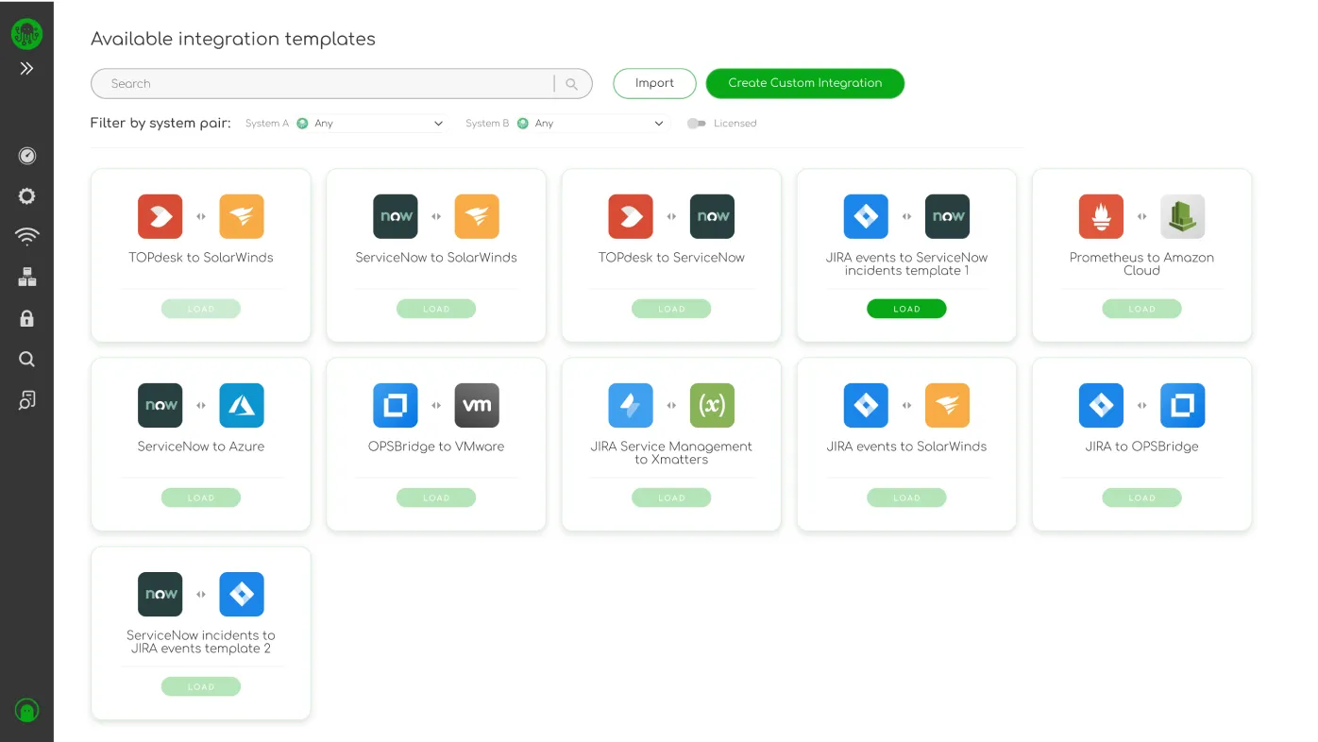
Task: Click the 'ServiceNow to Azure' card title
Action: pos(201,447)
